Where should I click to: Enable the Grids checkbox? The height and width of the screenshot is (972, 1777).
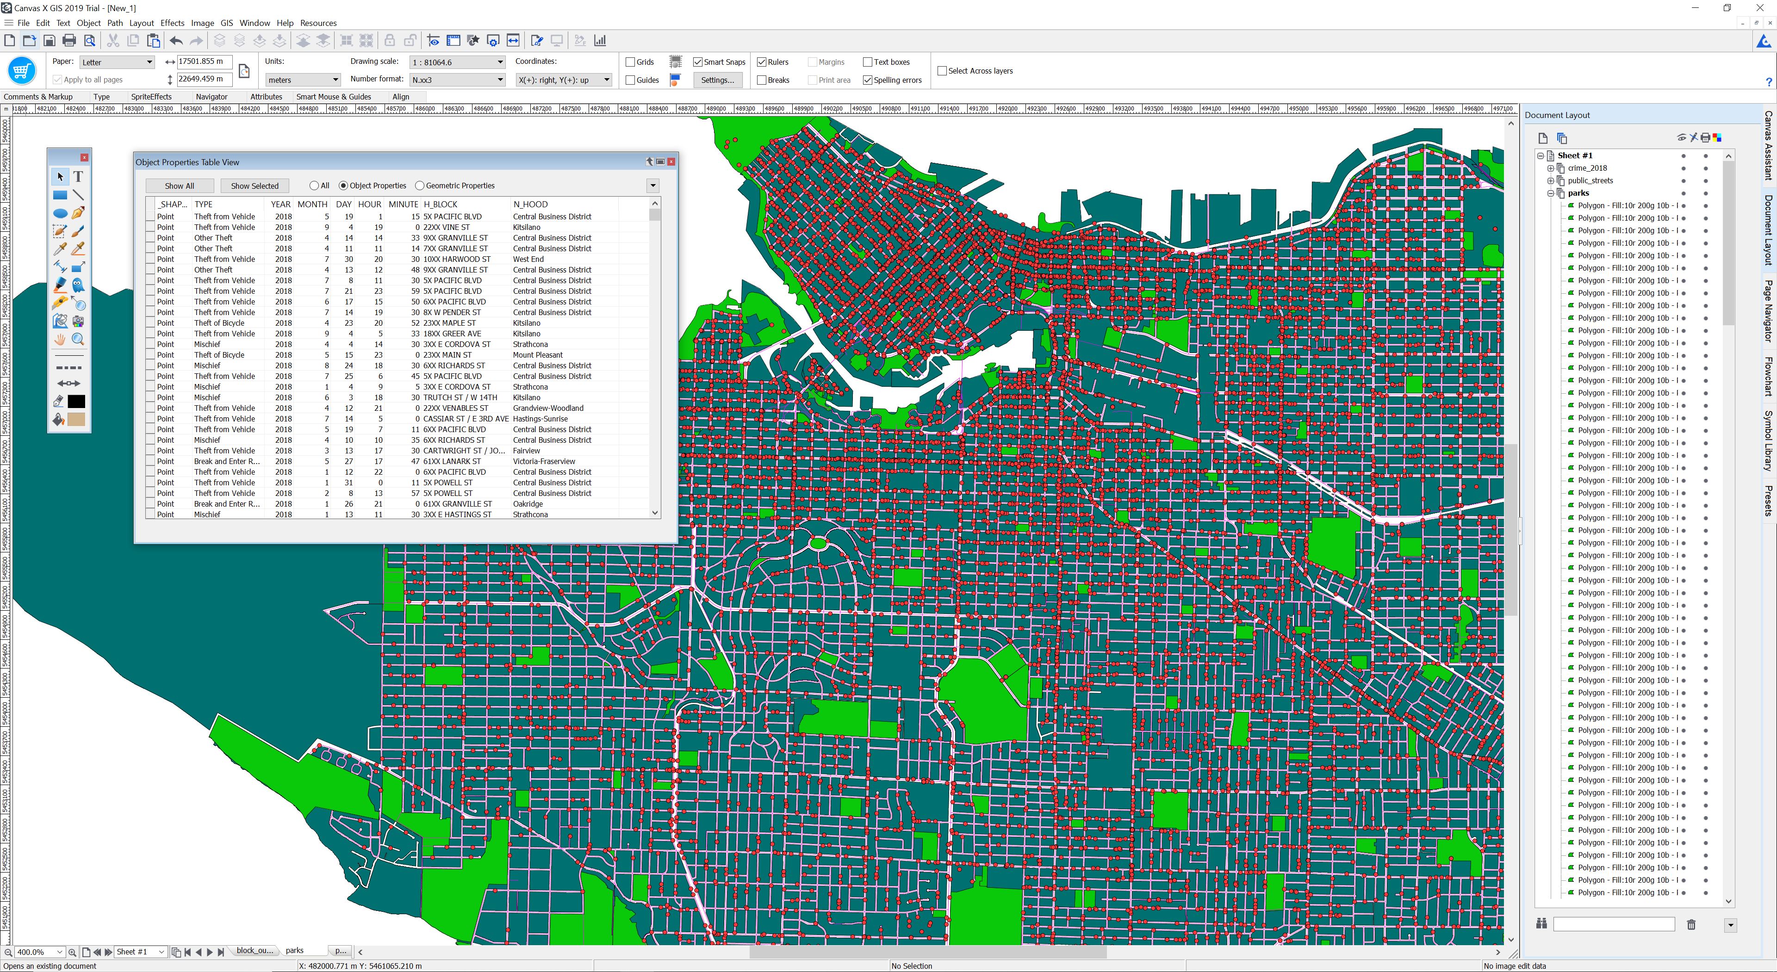pos(630,62)
